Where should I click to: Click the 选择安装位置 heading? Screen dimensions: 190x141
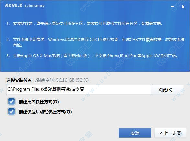[19, 80]
